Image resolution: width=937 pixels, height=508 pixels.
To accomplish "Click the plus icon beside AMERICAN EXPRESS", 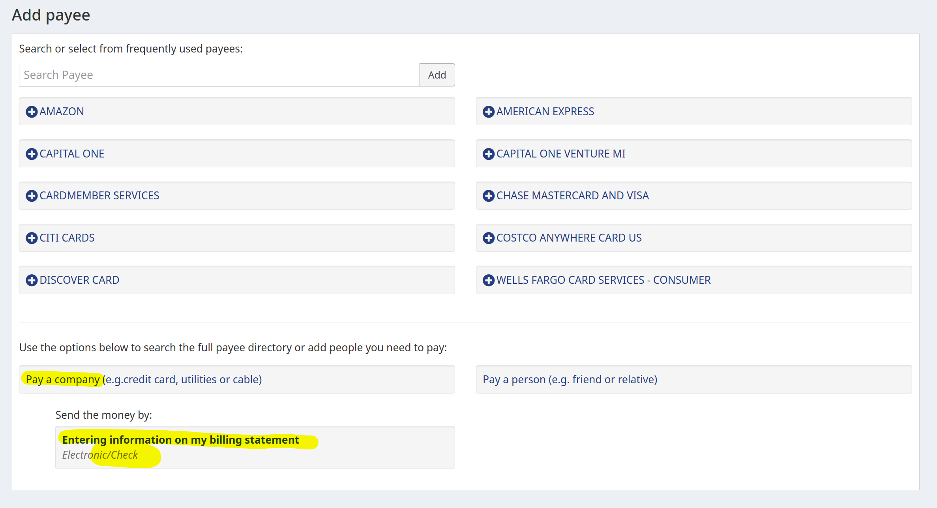I will (488, 112).
